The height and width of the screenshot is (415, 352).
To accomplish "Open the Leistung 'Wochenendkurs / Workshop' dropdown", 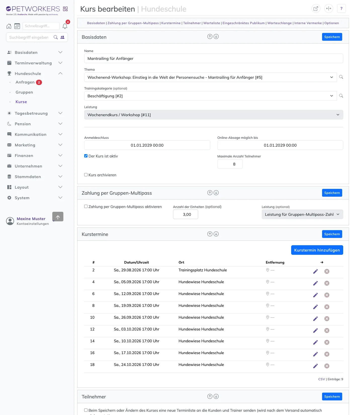I will tap(214, 115).
